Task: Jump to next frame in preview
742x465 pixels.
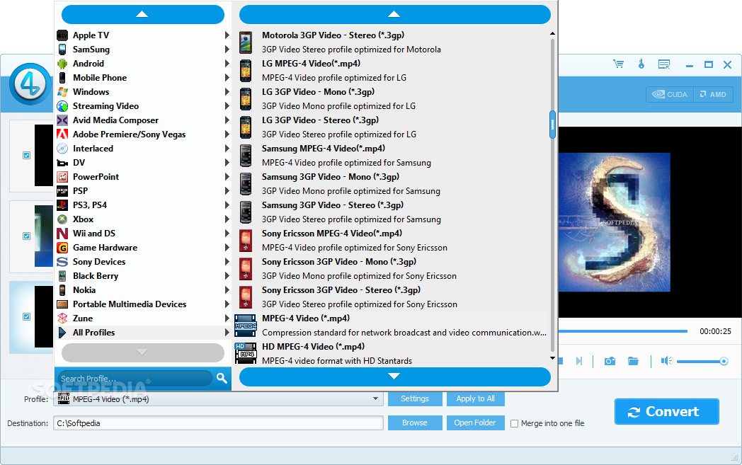Action: pyautogui.click(x=578, y=361)
